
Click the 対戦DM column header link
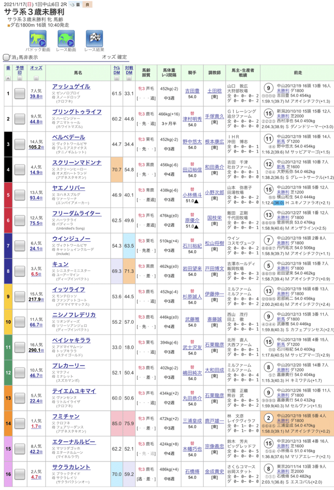point(129,70)
